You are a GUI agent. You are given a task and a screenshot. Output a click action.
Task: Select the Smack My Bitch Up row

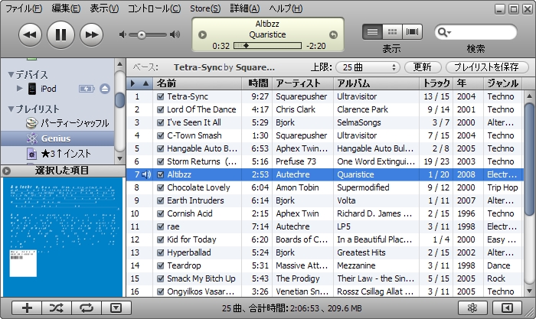click(325, 278)
